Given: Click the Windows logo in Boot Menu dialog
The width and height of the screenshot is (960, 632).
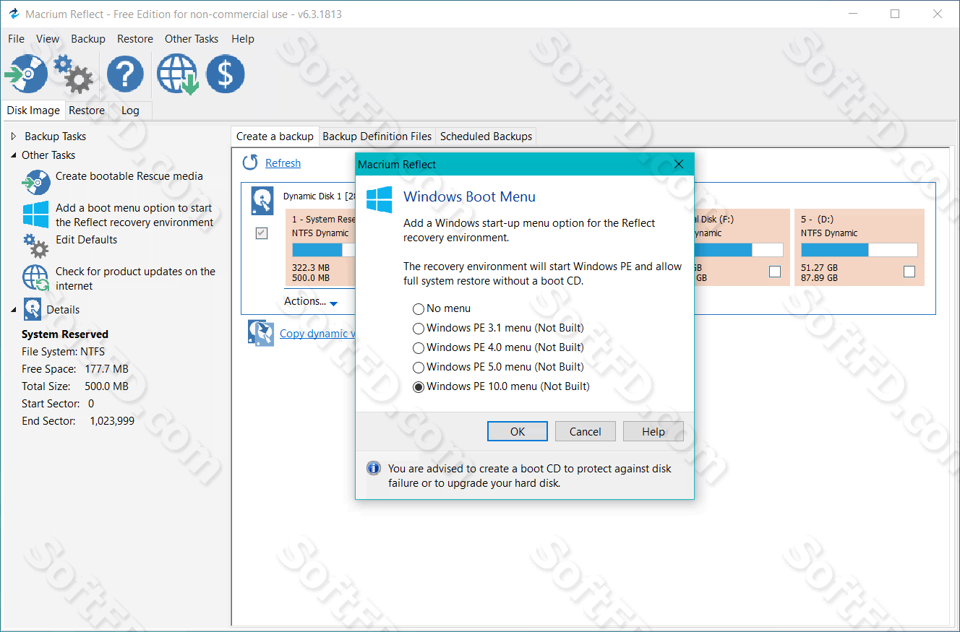Looking at the screenshot, I should [x=380, y=199].
